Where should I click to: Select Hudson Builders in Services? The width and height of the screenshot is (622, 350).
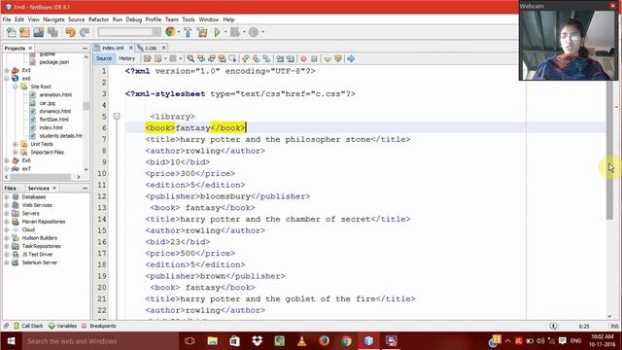click(40, 237)
